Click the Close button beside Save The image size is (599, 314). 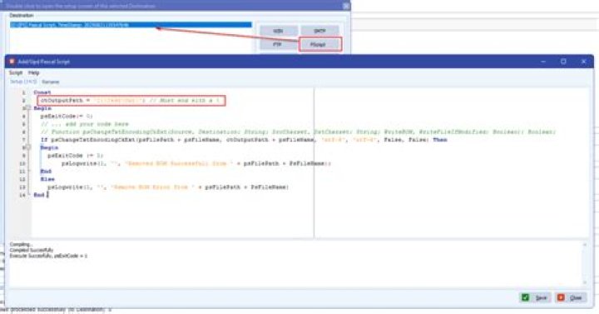(571, 297)
